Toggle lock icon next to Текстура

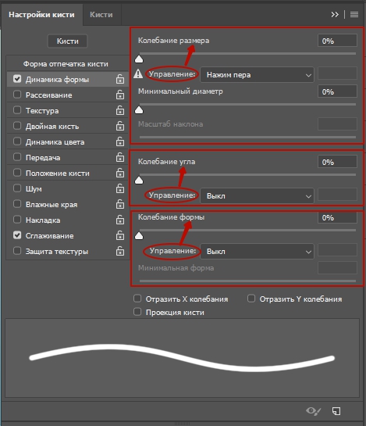120,110
